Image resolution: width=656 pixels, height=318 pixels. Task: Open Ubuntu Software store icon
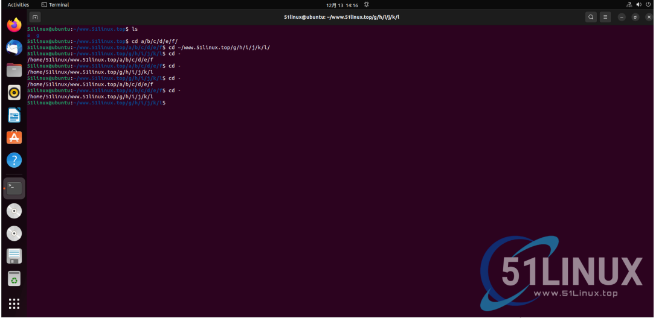(14, 138)
